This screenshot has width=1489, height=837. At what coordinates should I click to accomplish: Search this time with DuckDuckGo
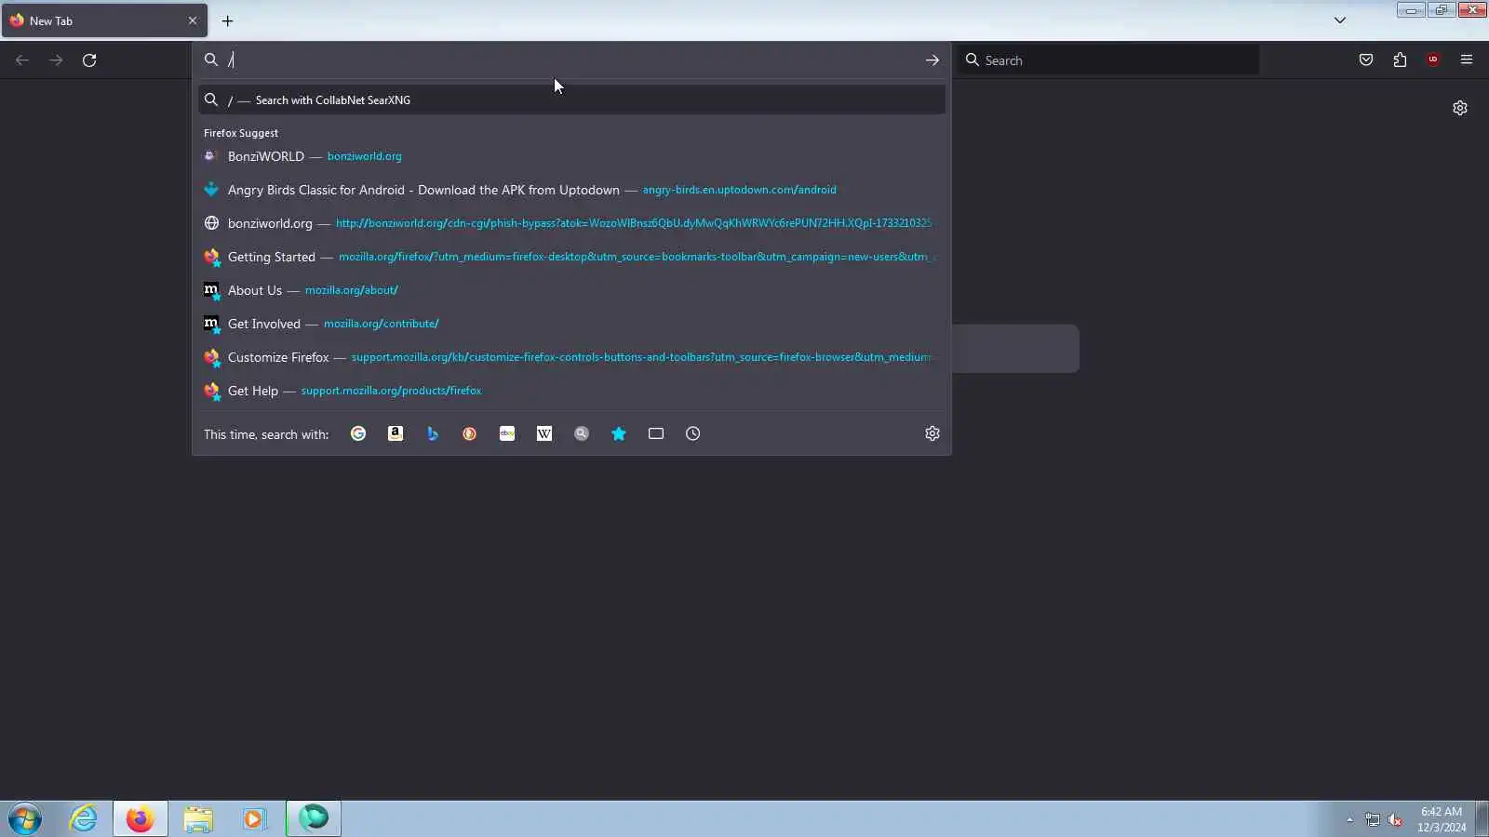470,433
